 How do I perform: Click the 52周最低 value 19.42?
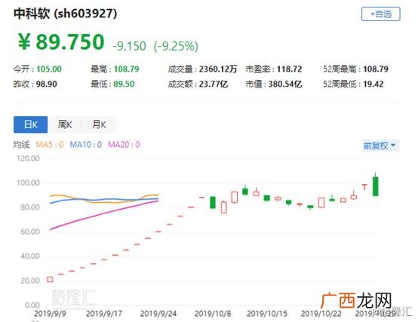point(373,84)
